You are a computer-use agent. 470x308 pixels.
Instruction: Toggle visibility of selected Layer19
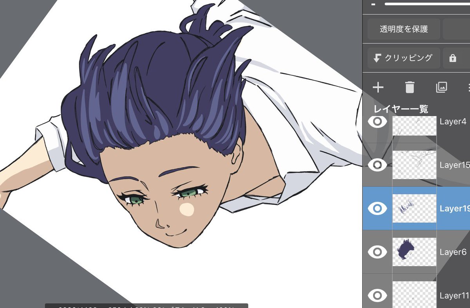[x=377, y=208]
